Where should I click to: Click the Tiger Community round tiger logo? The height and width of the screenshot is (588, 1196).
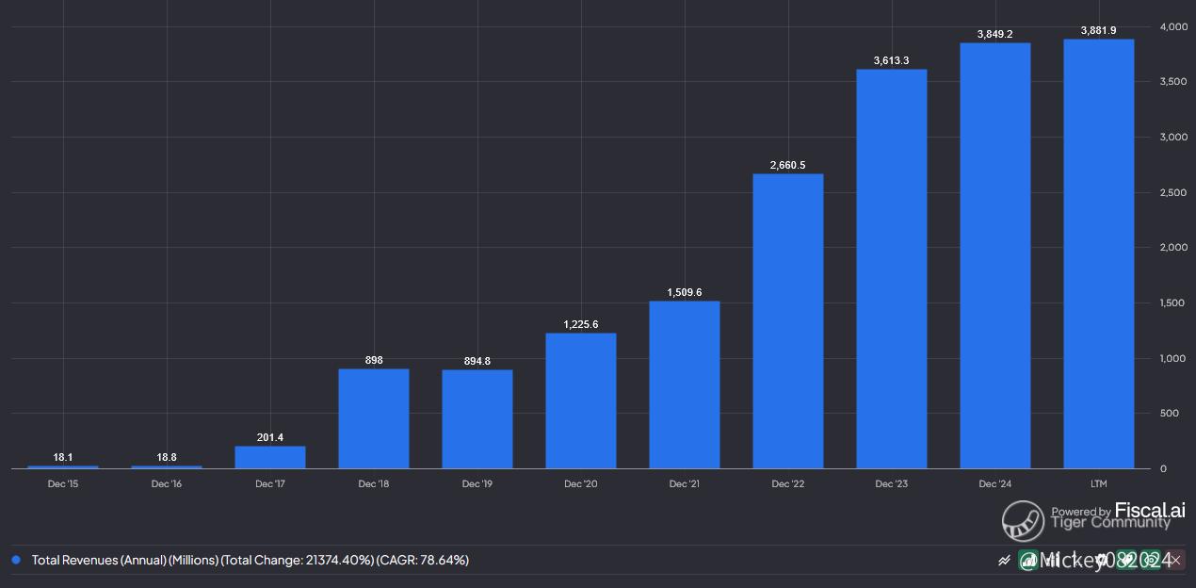click(x=1023, y=521)
